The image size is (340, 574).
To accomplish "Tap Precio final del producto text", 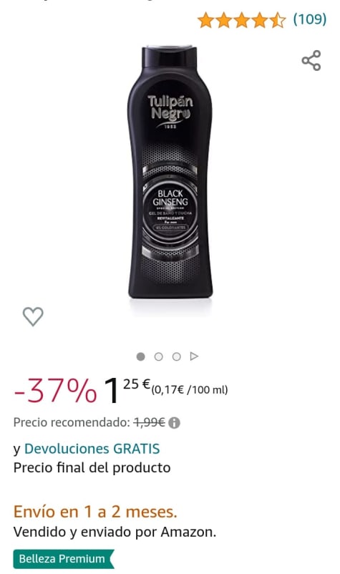I will coord(92,468).
